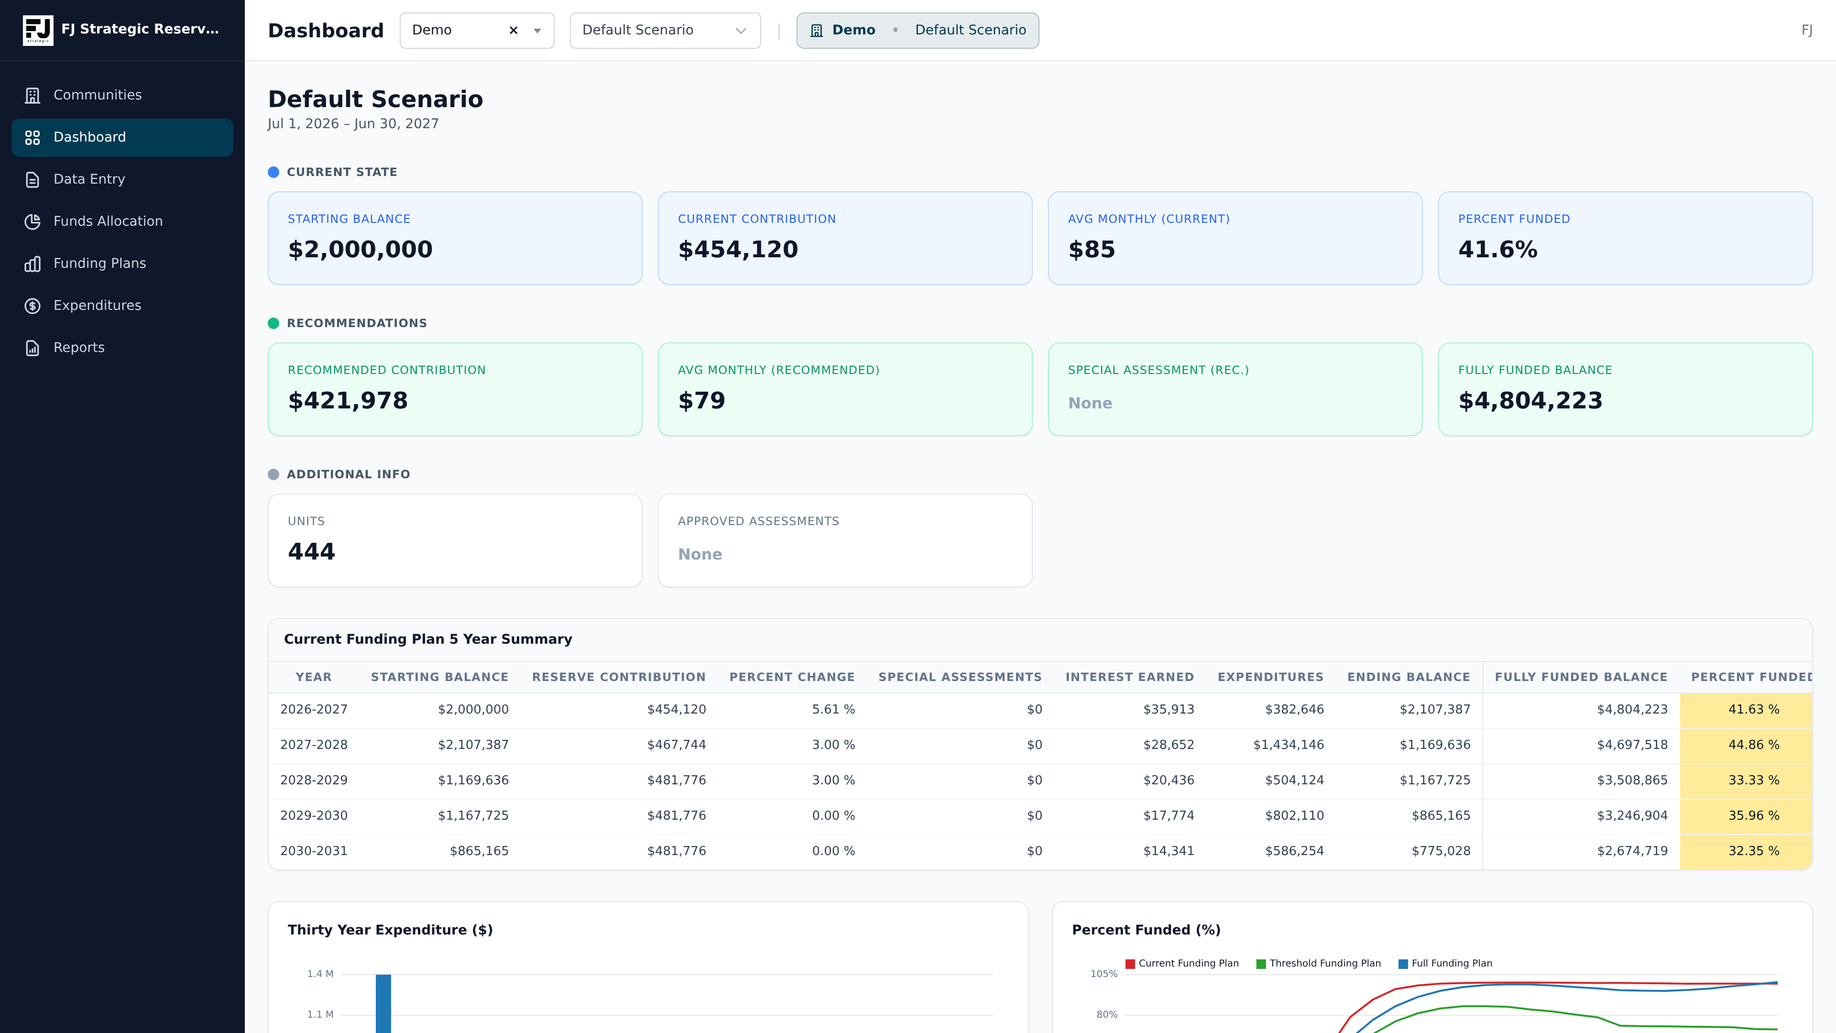1836x1033 pixels.
Task: Click the 2026-2027 year row
Action: pyautogui.click(x=1040, y=710)
